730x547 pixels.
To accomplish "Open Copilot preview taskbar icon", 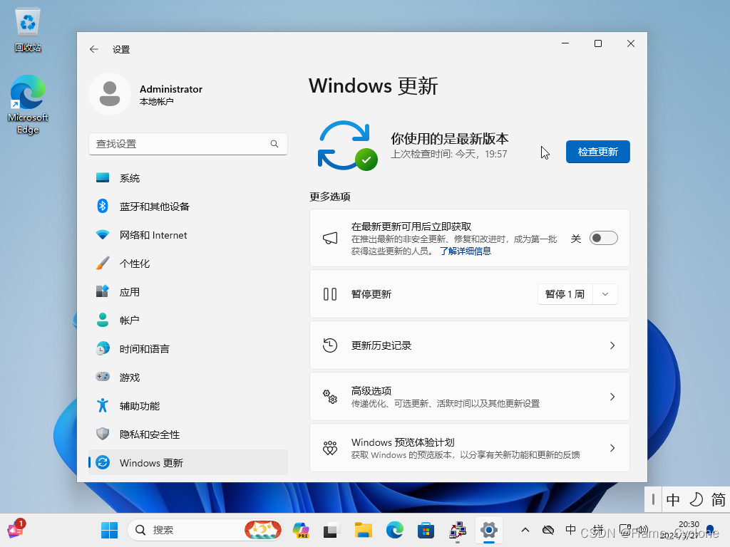I will click(301, 530).
